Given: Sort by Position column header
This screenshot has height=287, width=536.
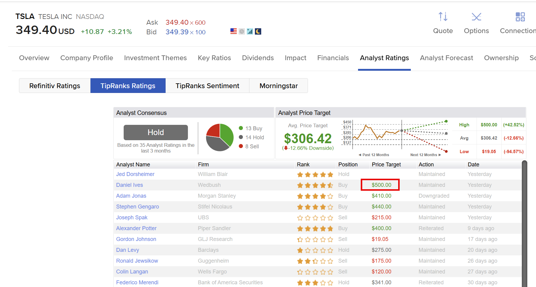Looking at the screenshot, I should coord(348,165).
